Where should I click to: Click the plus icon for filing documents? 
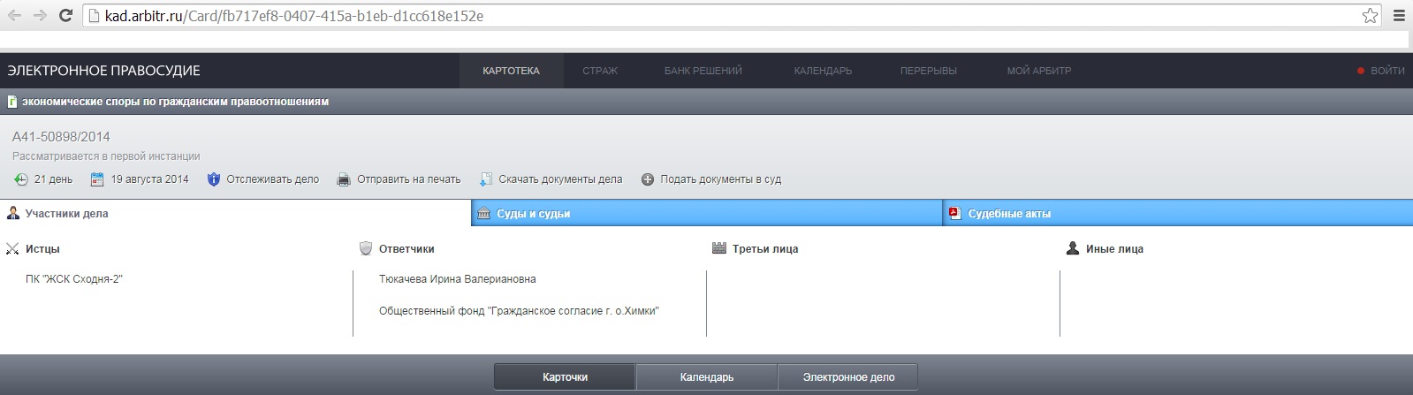tap(648, 179)
